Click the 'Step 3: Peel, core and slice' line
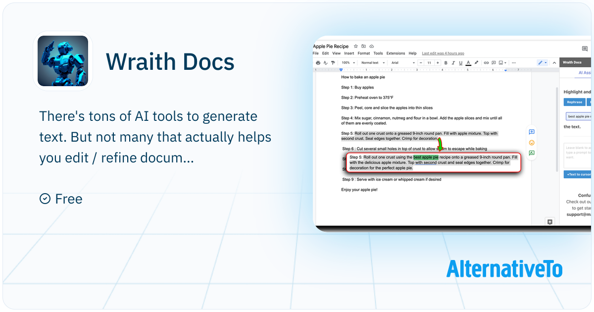594x312 pixels. pyautogui.click(x=387, y=107)
